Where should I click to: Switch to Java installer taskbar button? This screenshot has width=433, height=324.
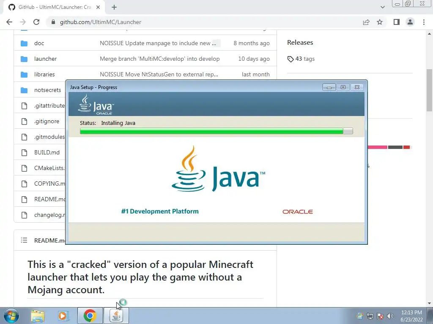[116, 316]
